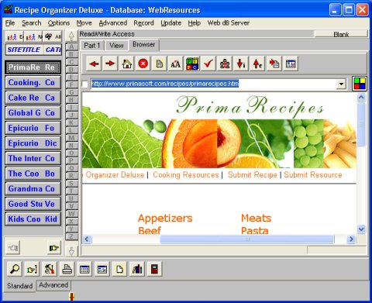The width and height of the screenshot is (372, 303).
Task: Select the 'Global G Co' record
Action: 33,113
